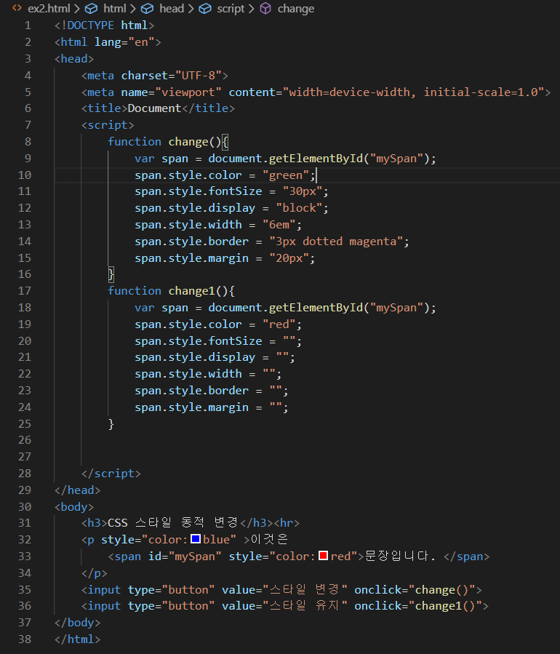Click the closing html tag on line 38
The image size is (560, 654).
tap(78, 639)
